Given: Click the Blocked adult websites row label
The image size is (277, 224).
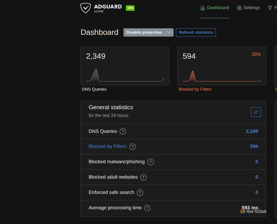Looking at the screenshot, I should tap(113, 177).
